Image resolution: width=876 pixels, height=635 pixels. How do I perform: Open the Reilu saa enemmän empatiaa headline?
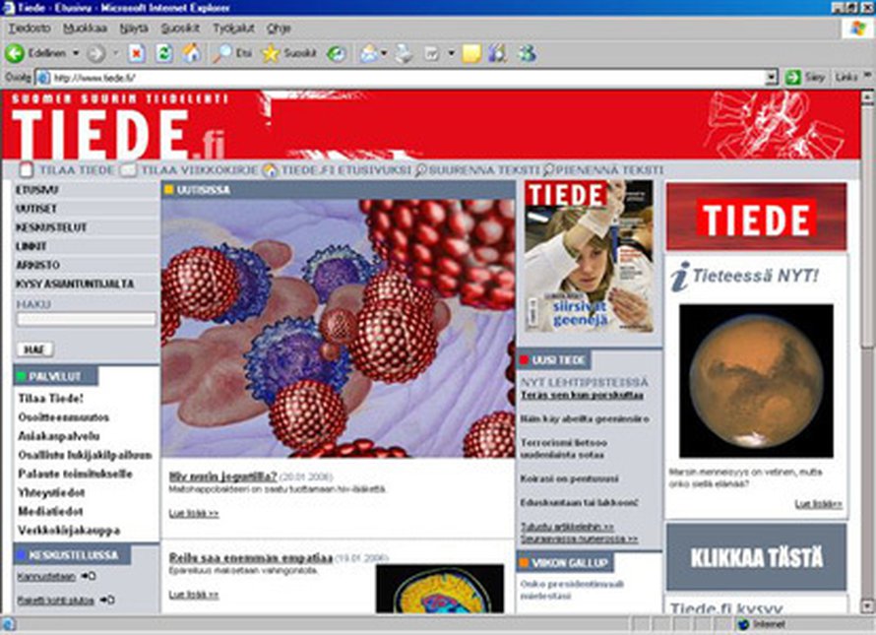[x=251, y=558]
